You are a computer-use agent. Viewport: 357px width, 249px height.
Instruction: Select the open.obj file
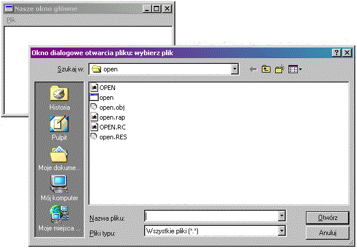click(x=112, y=107)
